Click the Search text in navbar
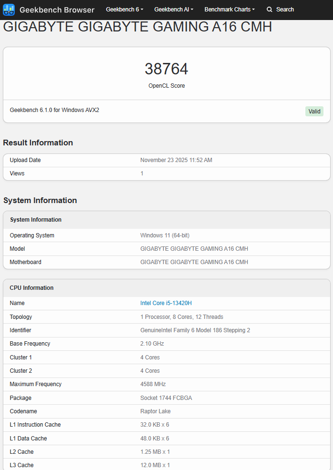The image size is (333, 470). pos(285,9)
